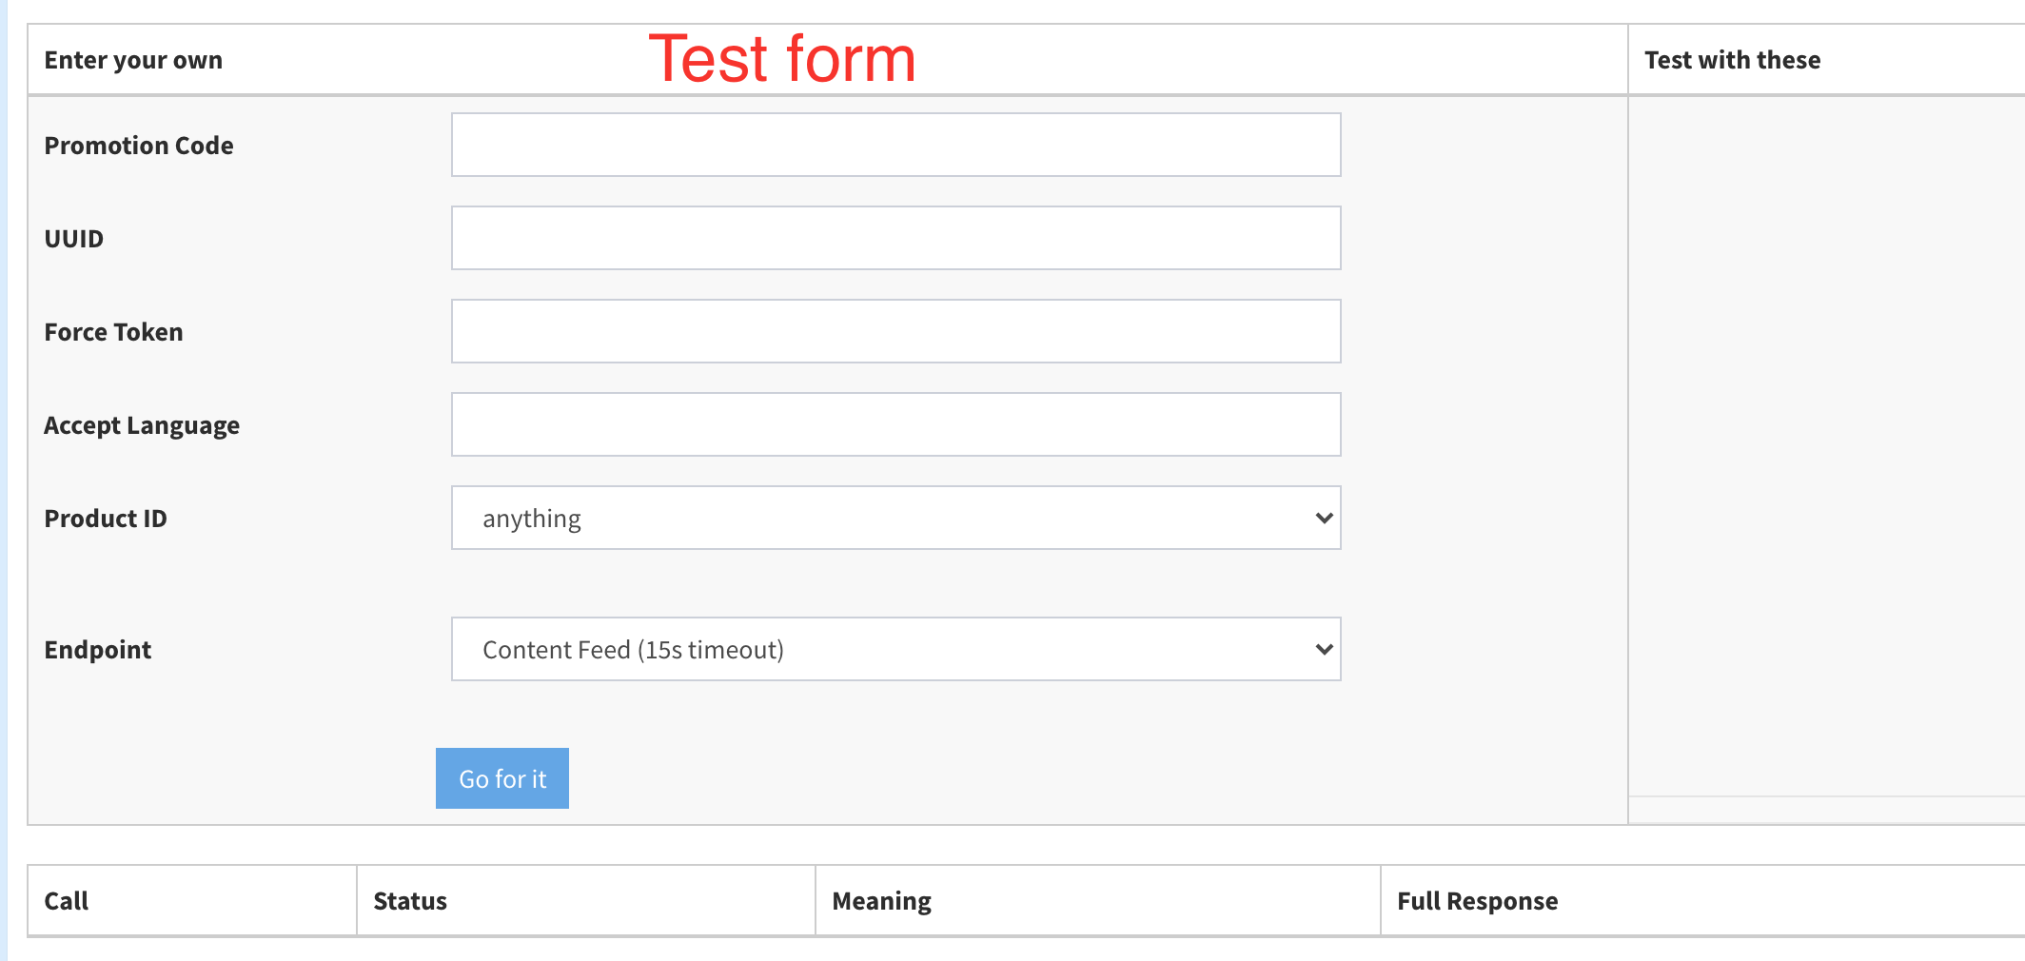Click the Meaning column header
The width and height of the screenshot is (2025, 961).
click(x=881, y=901)
